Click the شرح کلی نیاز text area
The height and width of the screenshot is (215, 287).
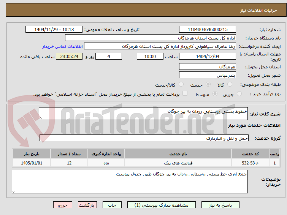point(143,114)
